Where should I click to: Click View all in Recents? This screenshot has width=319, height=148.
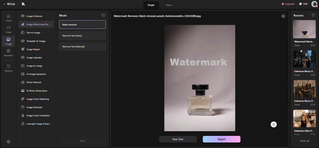pyautogui.click(x=304, y=141)
